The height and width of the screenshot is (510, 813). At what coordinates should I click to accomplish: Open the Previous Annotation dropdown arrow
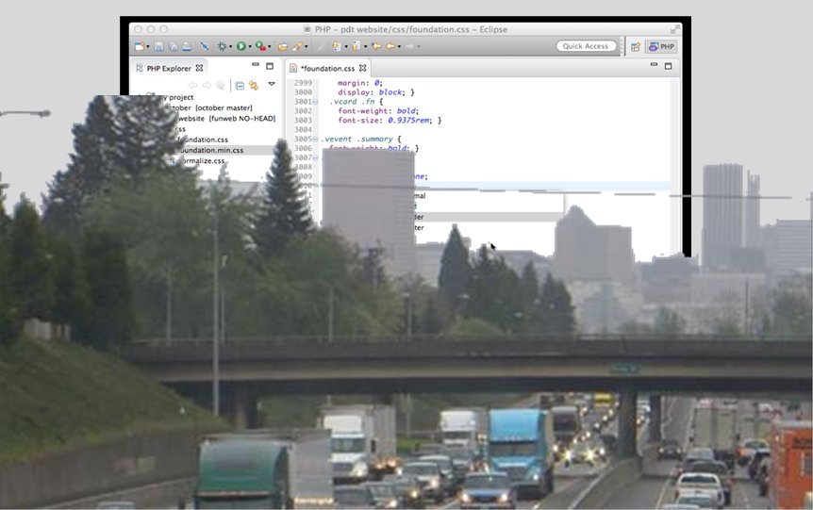pyautogui.click(x=366, y=46)
